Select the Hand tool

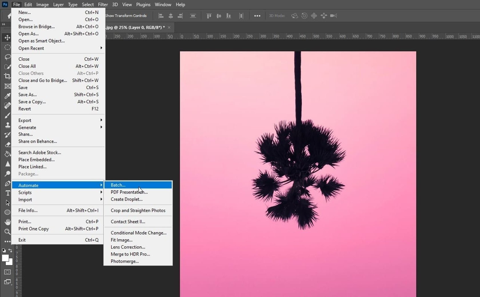point(7,222)
